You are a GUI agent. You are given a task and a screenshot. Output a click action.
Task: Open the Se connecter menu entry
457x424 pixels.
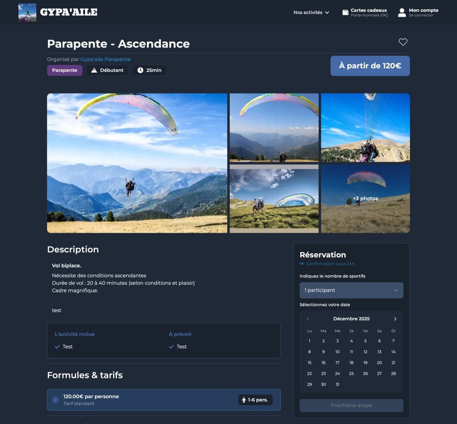coord(420,15)
